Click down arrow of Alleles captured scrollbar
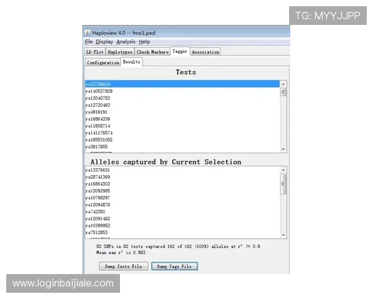The width and height of the screenshot is (373, 299). point(283,235)
